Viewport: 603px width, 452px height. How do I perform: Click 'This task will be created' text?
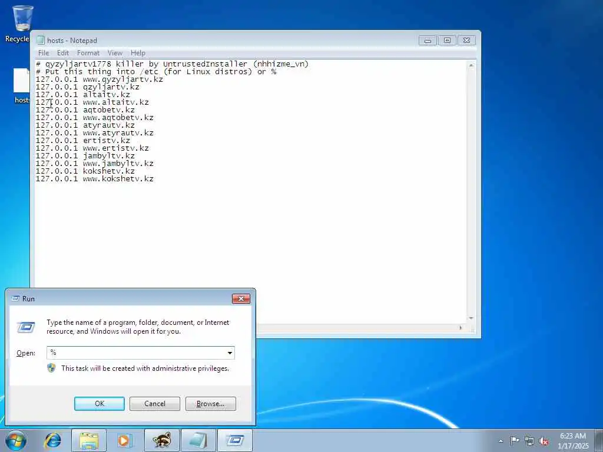tap(145, 368)
